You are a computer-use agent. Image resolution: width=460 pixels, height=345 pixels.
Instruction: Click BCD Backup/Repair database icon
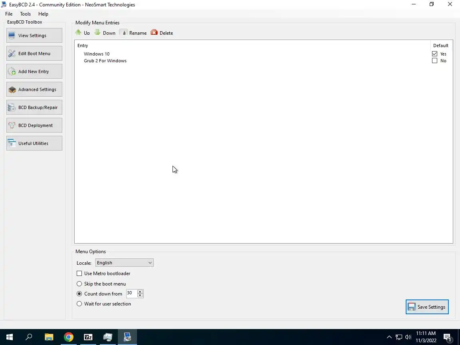[x=12, y=107]
